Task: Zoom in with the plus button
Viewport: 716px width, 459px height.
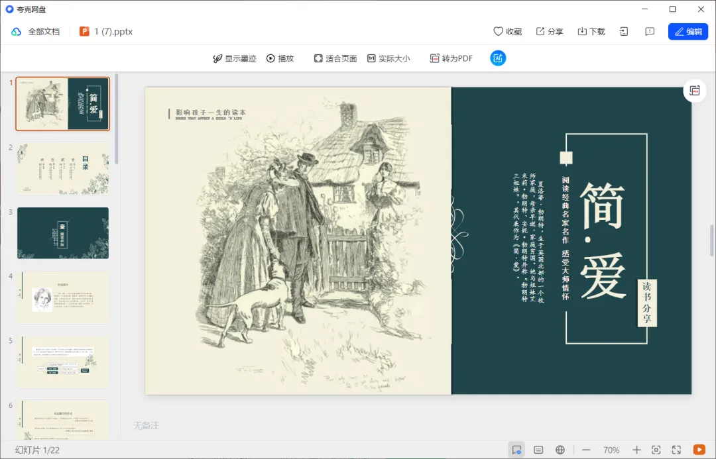Action: (636, 450)
